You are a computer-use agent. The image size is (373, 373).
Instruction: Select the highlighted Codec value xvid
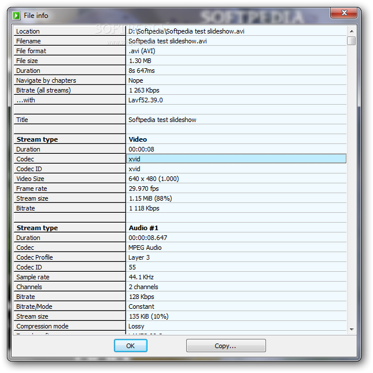coord(236,159)
